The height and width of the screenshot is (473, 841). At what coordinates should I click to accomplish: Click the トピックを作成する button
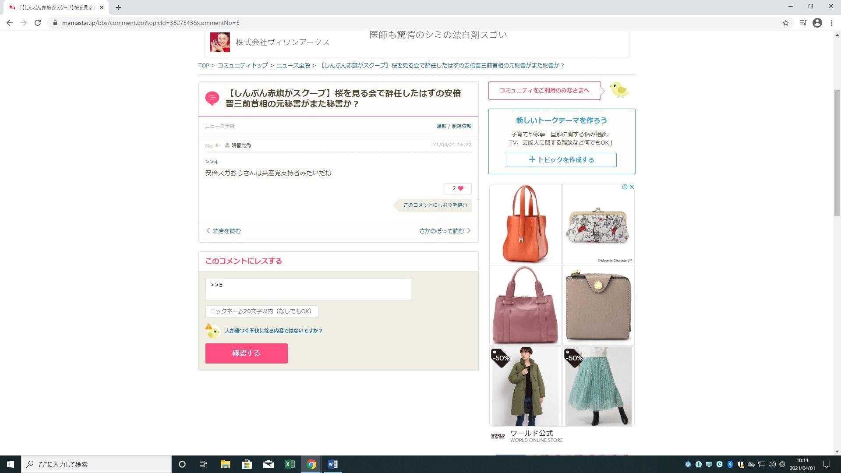click(x=562, y=160)
